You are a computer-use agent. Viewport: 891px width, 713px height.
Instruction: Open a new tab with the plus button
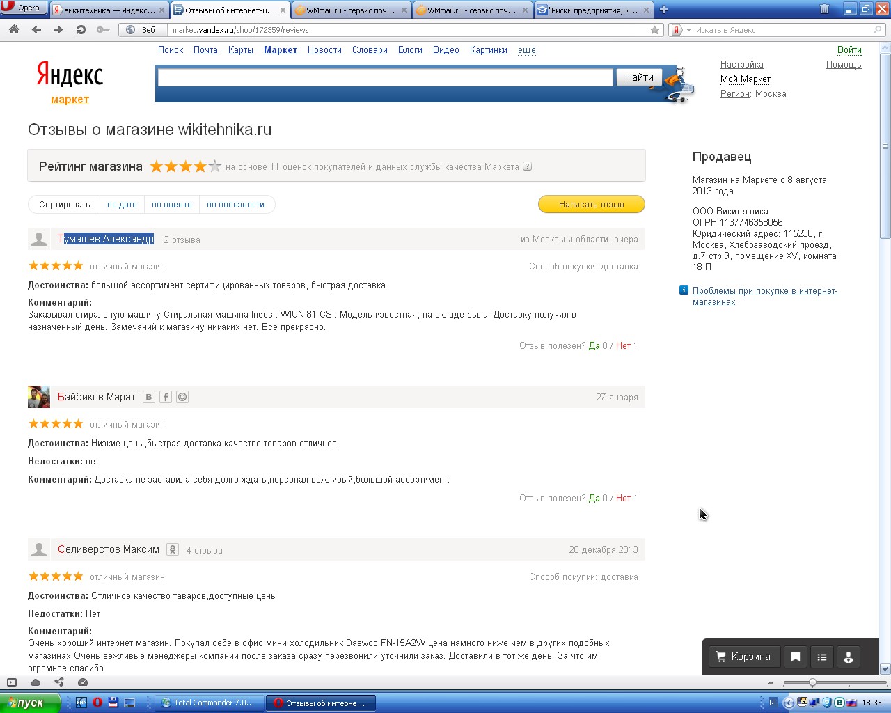pyautogui.click(x=663, y=10)
